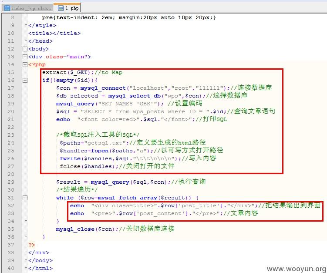327x273 pixels.
Task: Click the closing ?> tag on line 37
Action: coord(32,245)
